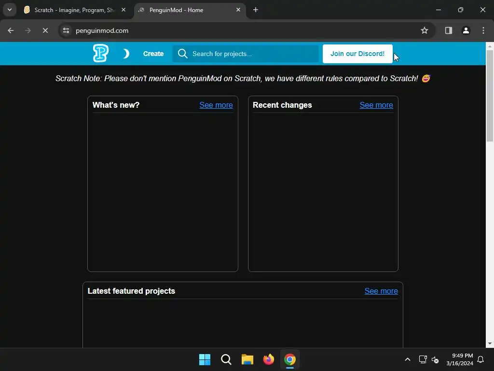494x371 pixels.
Task: Restore down the Chrome window
Action: tap(461, 10)
